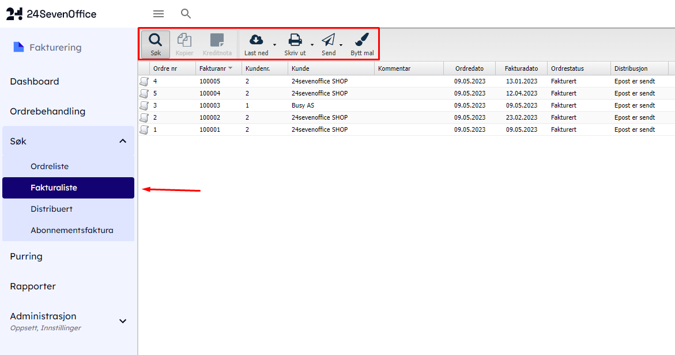Screen dimensions: 675x355
Task: Go to Abonnementsfaktura in sidebar
Action: (71, 230)
